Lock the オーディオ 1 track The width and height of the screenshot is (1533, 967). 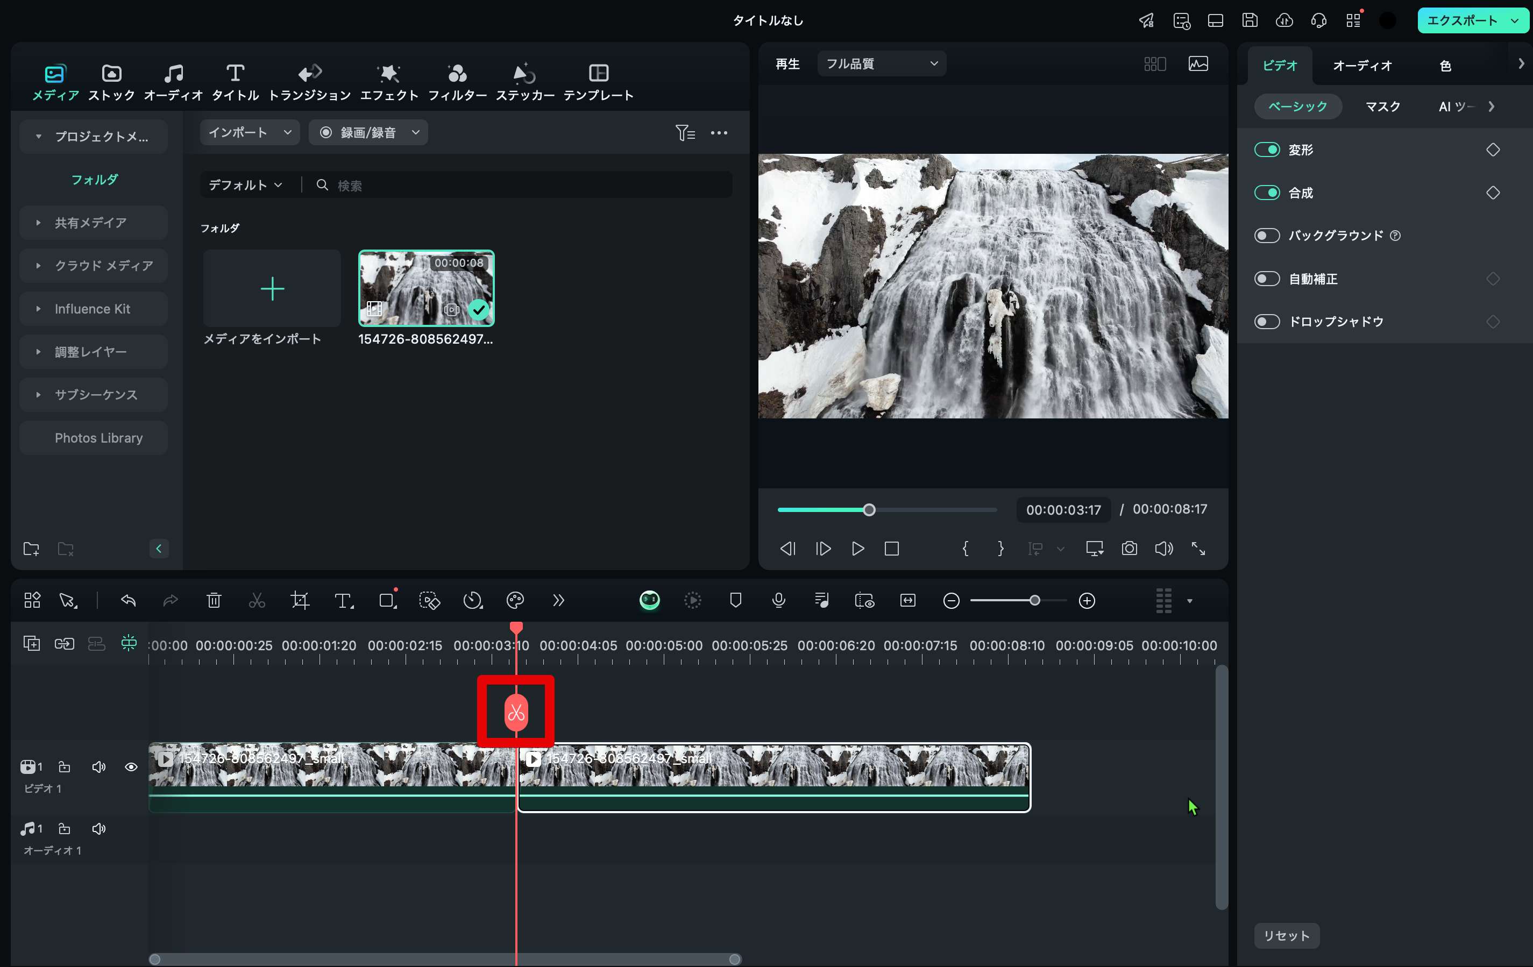[65, 828]
